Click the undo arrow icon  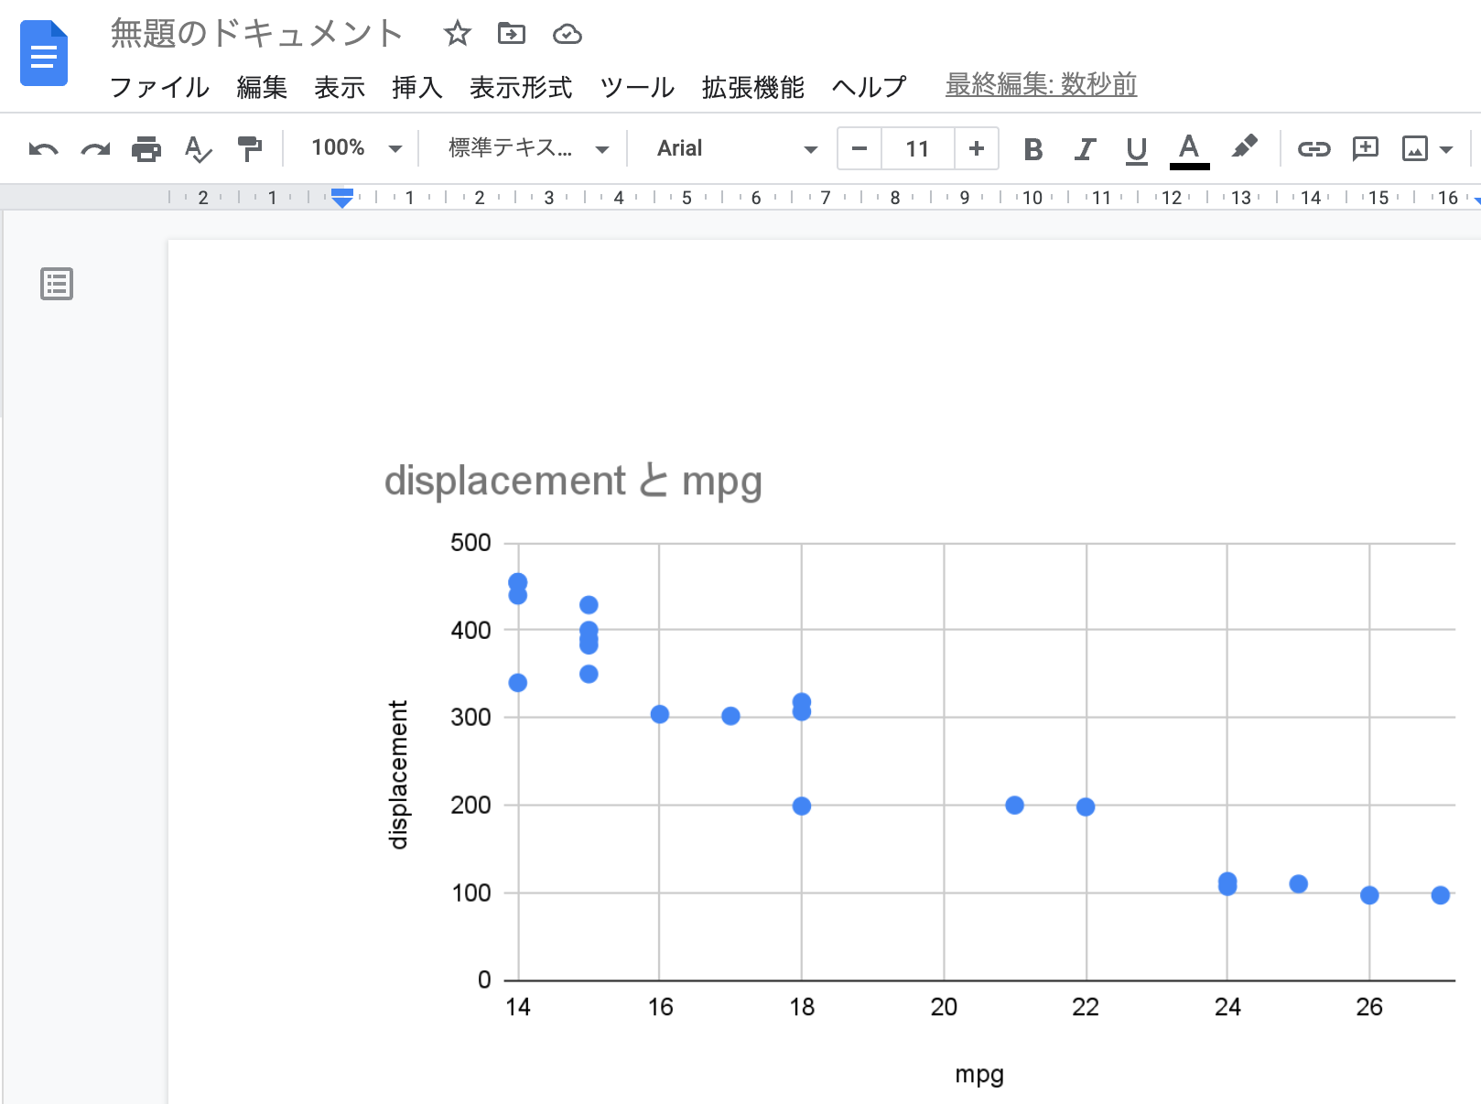point(43,148)
